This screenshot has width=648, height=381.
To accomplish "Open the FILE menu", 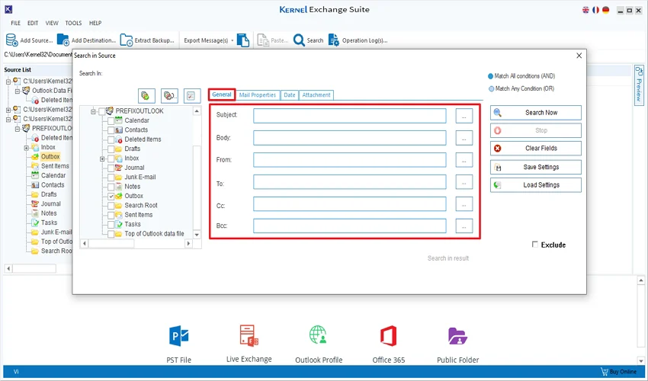I will [x=15, y=23].
